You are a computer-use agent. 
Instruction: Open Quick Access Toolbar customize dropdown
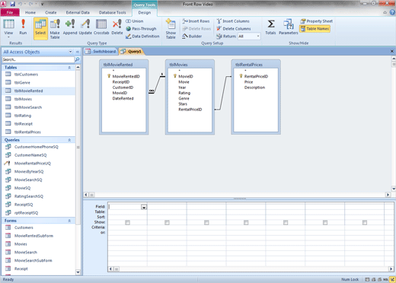pos(42,4)
